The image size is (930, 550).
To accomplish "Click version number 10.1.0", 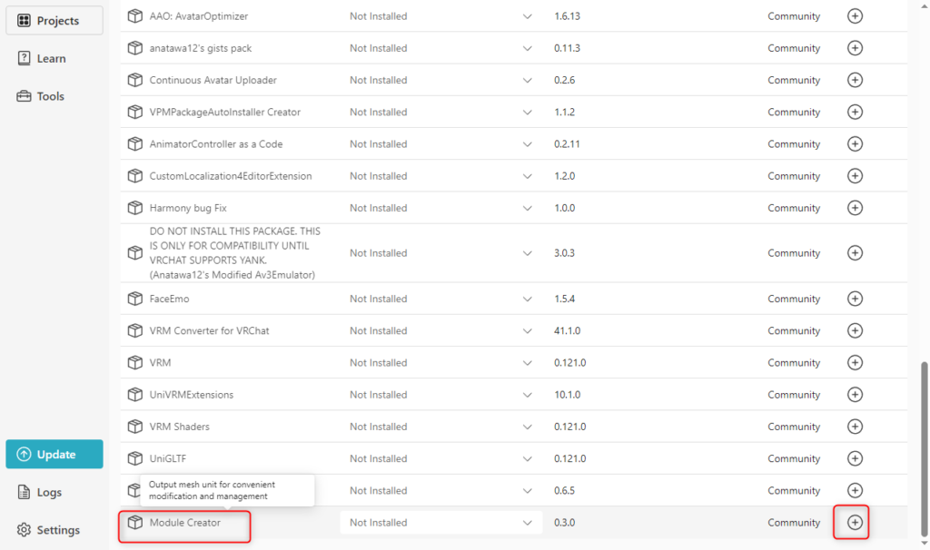I will click(567, 395).
